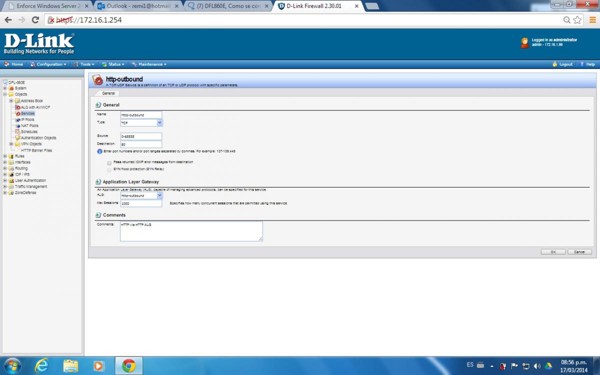
Task: Click Chrome's reload page icon
Action: tap(35, 20)
